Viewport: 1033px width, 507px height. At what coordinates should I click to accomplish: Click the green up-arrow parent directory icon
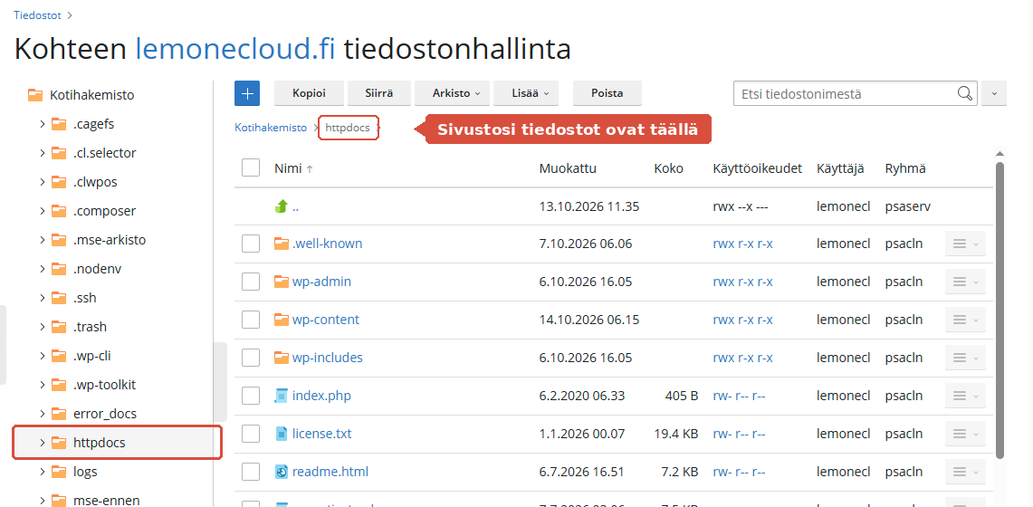tap(282, 206)
